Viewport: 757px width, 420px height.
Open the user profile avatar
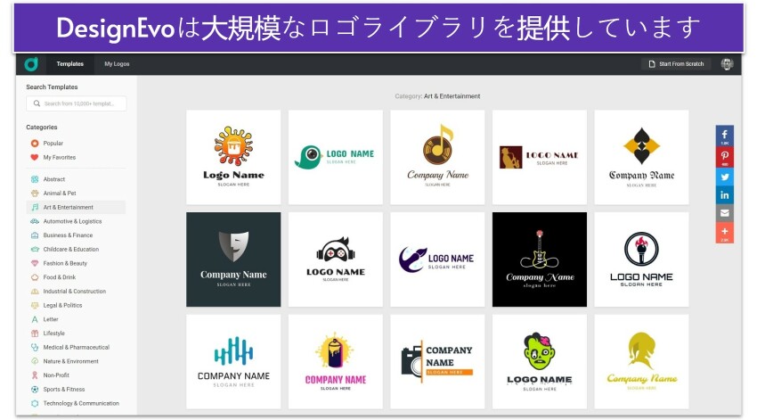[727, 64]
